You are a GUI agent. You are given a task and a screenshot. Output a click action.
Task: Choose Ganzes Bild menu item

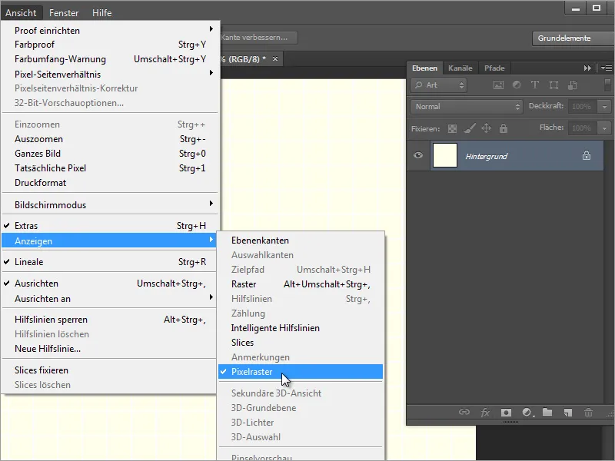(110, 154)
